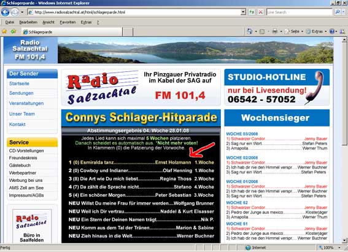Viewport: 348px width, 252px height.
Task: Click the RSS Feeds icon
Action: point(262,31)
